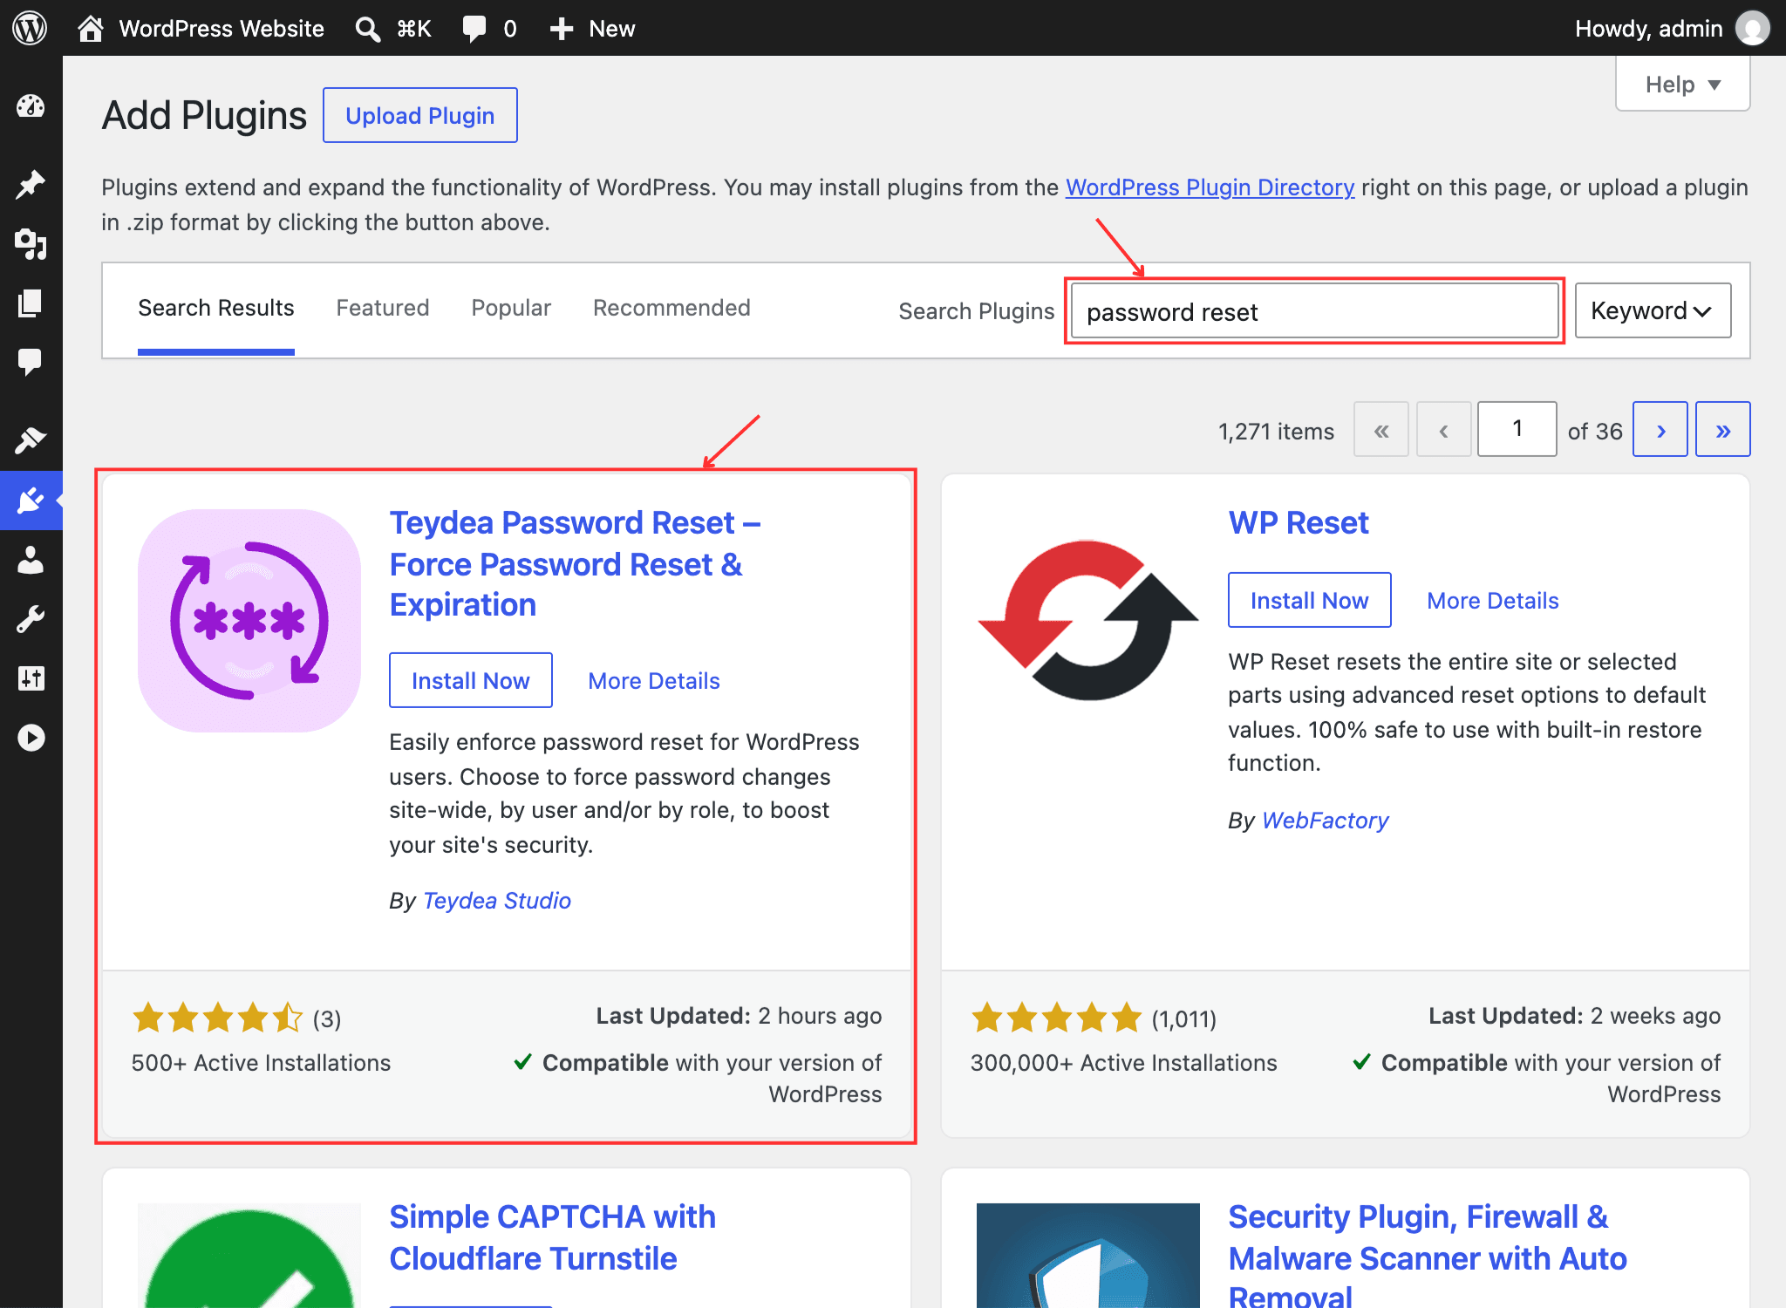Open Media library sidebar icon
This screenshot has width=1786, height=1308.
31,244
